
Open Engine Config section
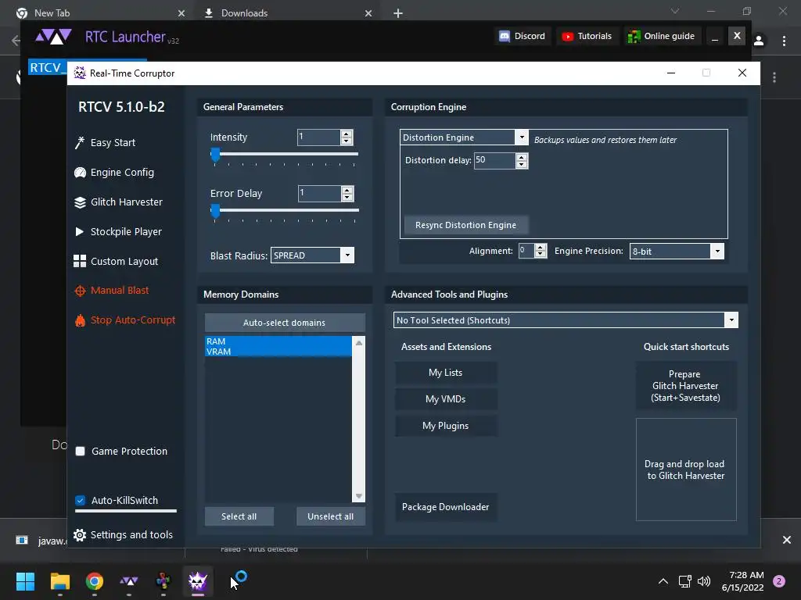tap(121, 173)
